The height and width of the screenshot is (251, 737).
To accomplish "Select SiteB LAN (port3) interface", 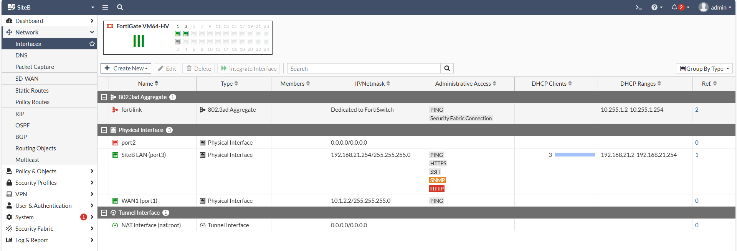I will (144, 155).
